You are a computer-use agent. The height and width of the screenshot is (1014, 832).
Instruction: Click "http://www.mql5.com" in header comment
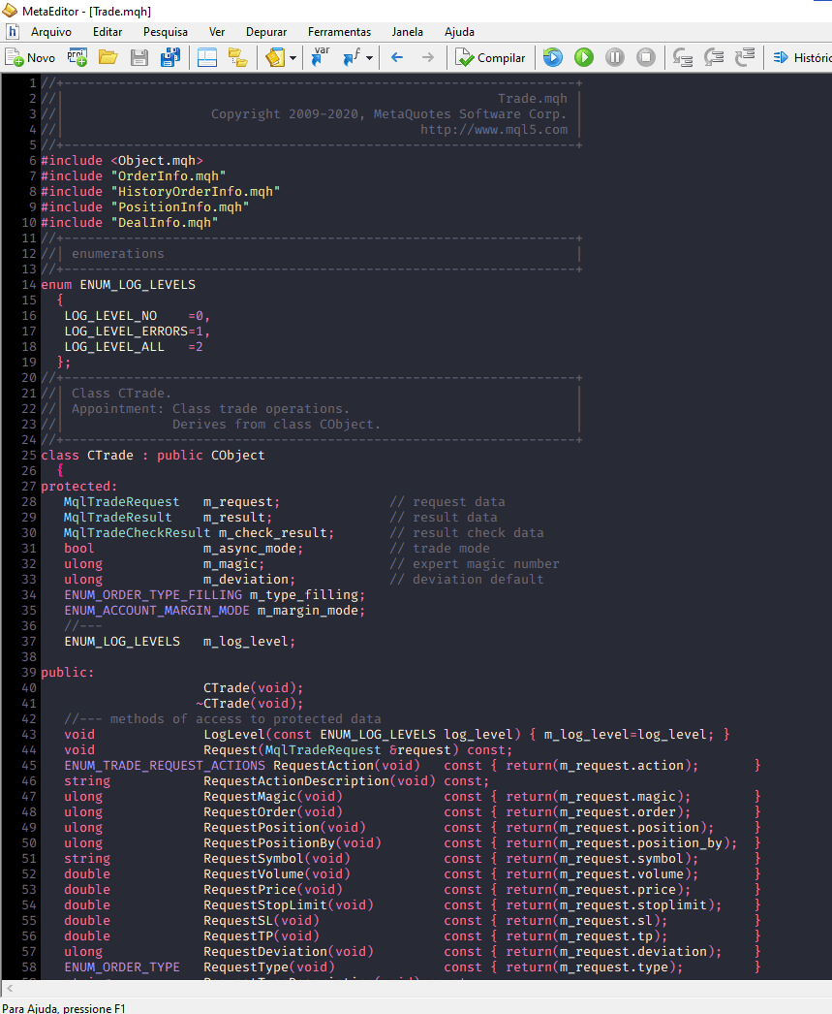click(494, 129)
